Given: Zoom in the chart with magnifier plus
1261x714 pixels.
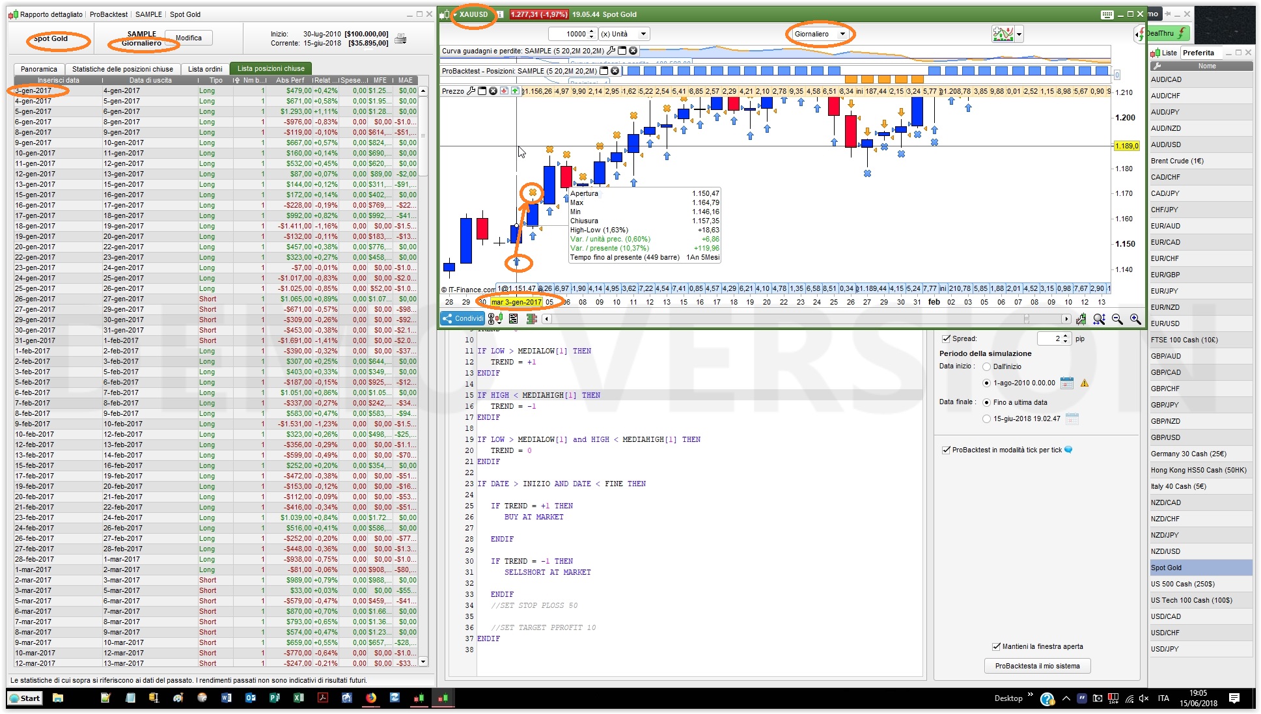Looking at the screenshot, I should coord(1135,318).
